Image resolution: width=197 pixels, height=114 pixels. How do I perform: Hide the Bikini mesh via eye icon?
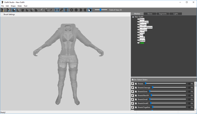click(138, 19)
